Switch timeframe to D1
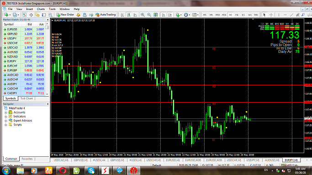The image size is (312, 175). (243, 15)
